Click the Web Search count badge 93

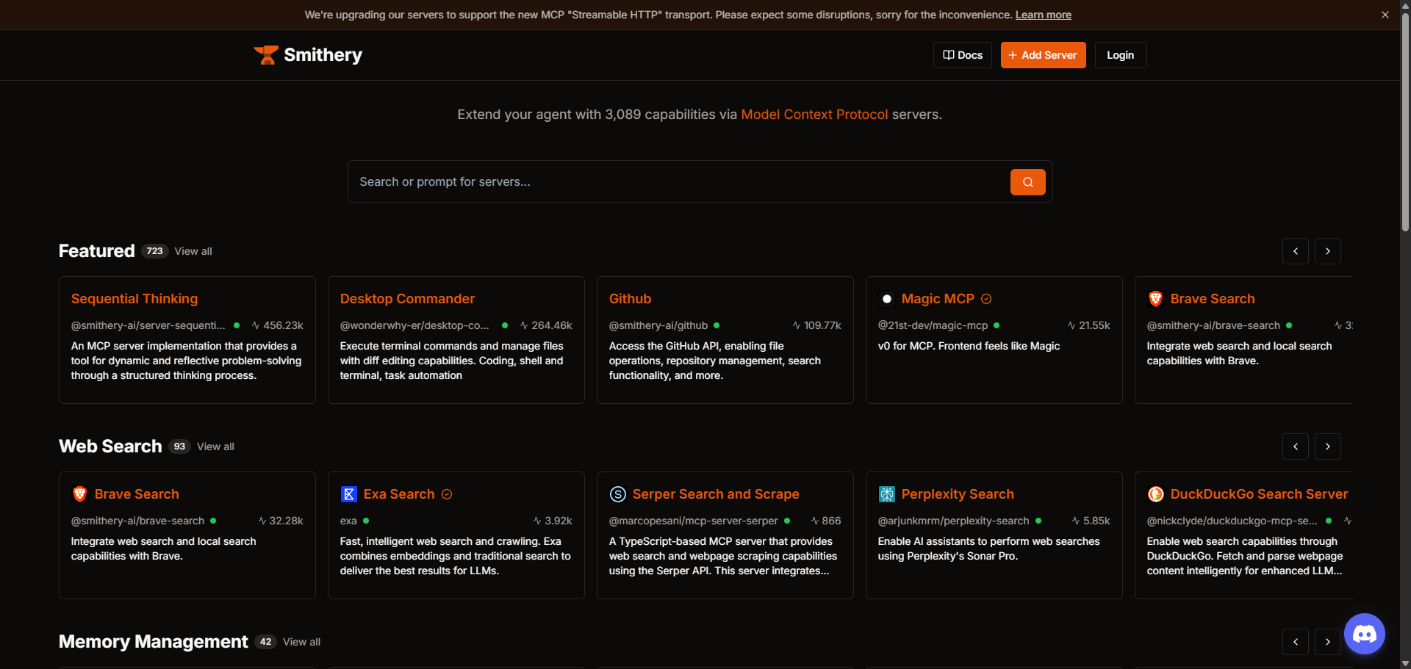tap(179, 446)
